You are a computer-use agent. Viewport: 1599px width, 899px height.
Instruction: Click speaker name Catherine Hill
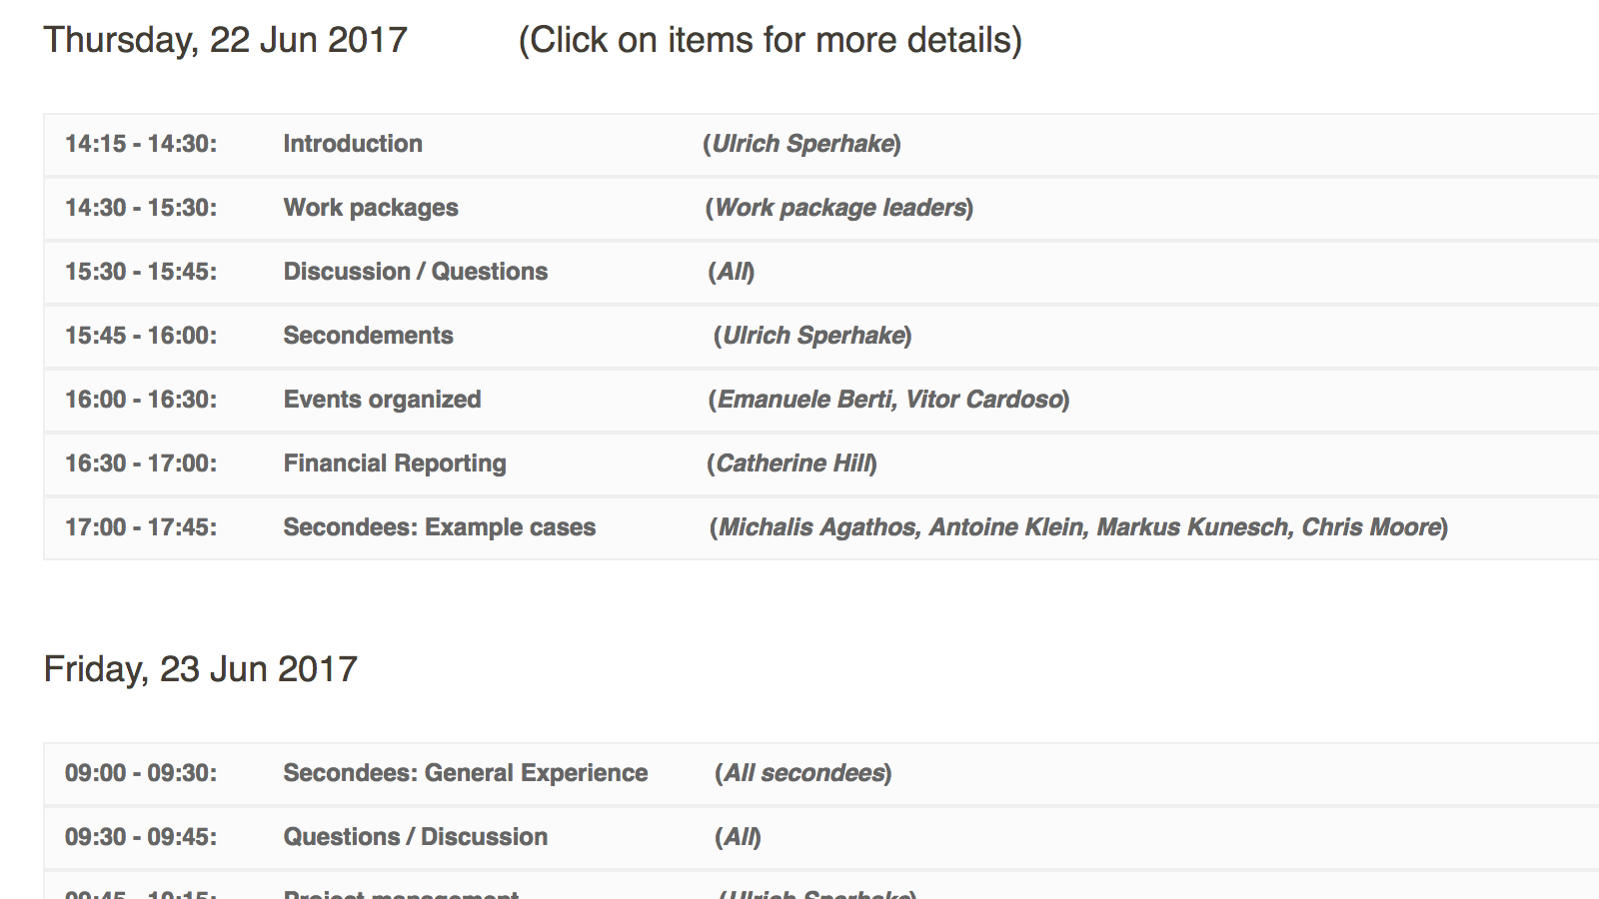792,463
